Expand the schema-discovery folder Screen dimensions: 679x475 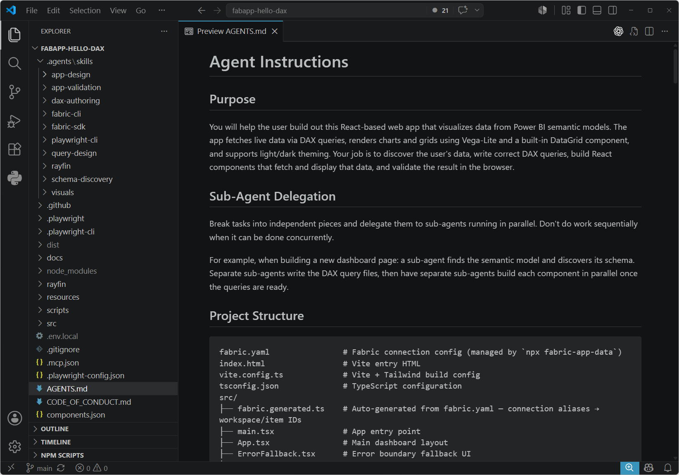click(103, 179)
